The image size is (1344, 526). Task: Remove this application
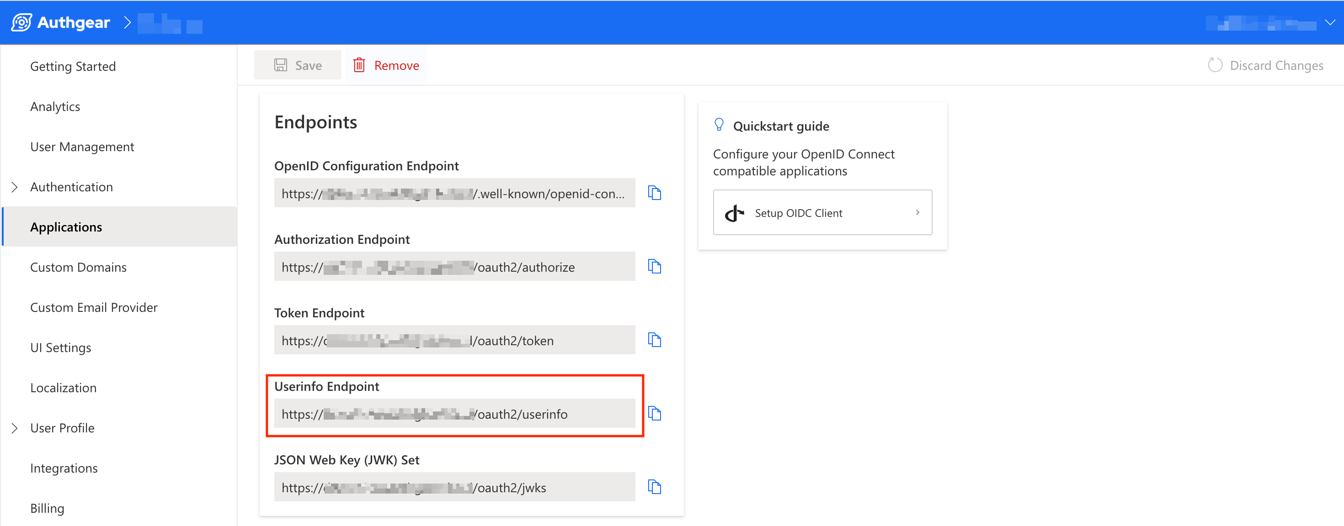point(386,66)
